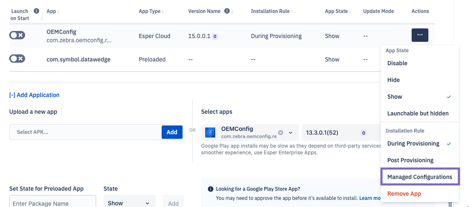The image size is (469, 207).
Task: Sort by the Version Name column arrows
Action: coord(232,12)
